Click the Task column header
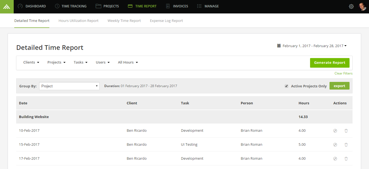The height and width of the screenshot is (169, 369). [x=185, y=103]
